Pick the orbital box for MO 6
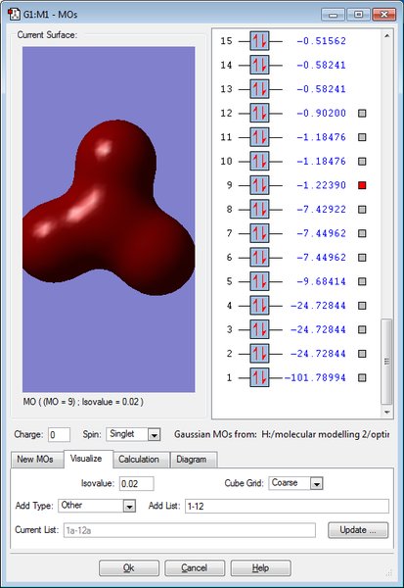The image size is (404, 588). [x=259, y=257]
